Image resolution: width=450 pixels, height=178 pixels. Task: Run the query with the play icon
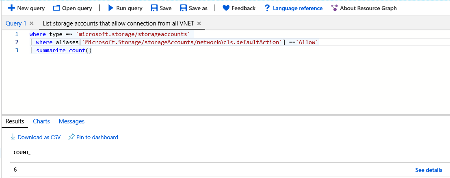click(x=110, y=8)
